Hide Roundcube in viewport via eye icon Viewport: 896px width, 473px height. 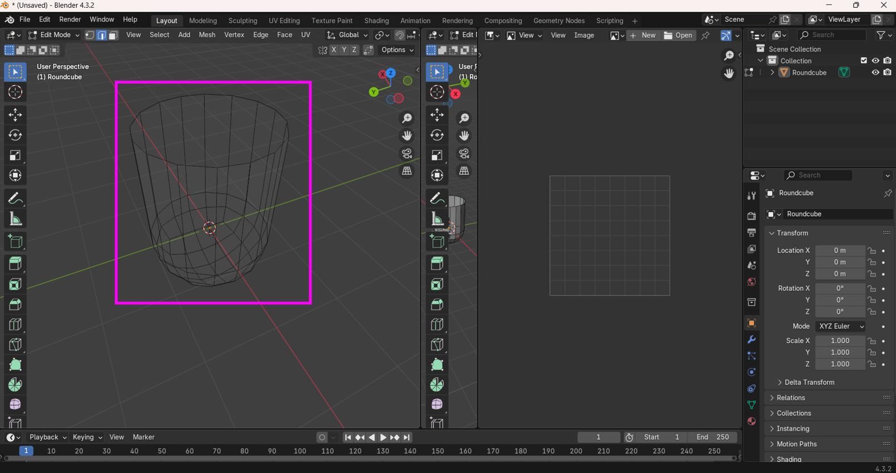click(x=875, y=72)
